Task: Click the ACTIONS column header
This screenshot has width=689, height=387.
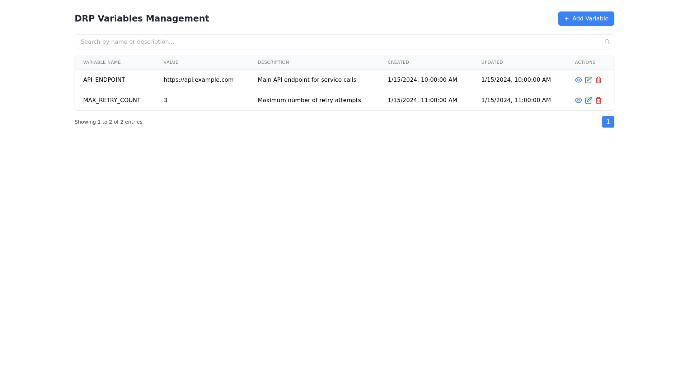Action: point(585,62)
